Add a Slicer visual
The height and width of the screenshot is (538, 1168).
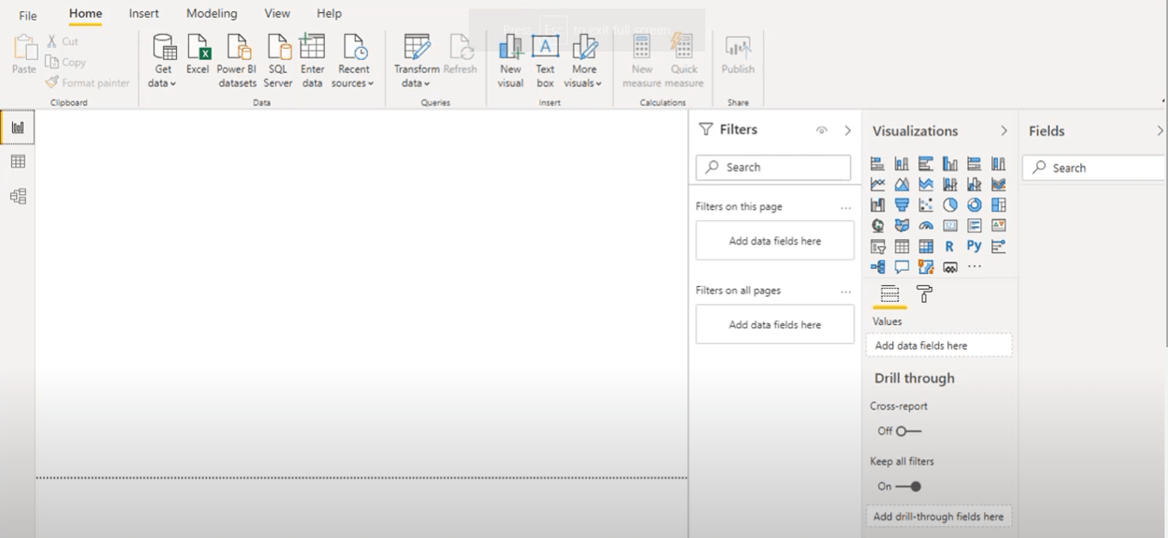click(x=877, y=246)
